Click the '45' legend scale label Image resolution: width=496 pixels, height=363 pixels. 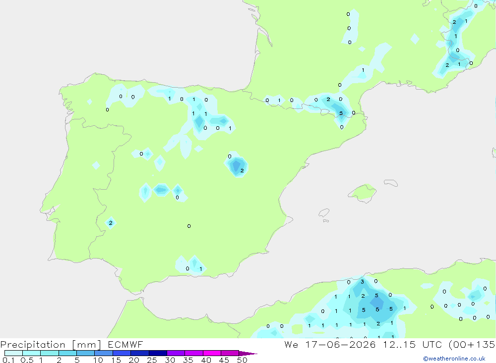pyautogui.click(x=224, y=360)
